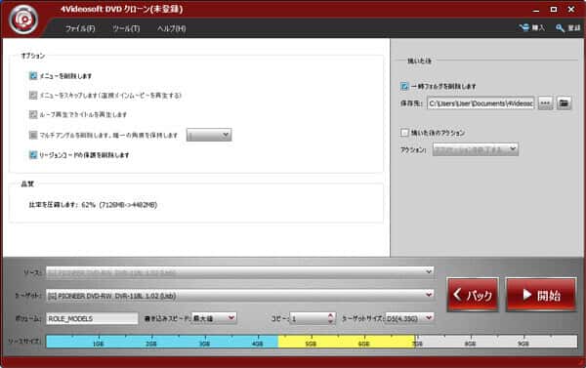Click the key register icon

click(560, 28)
